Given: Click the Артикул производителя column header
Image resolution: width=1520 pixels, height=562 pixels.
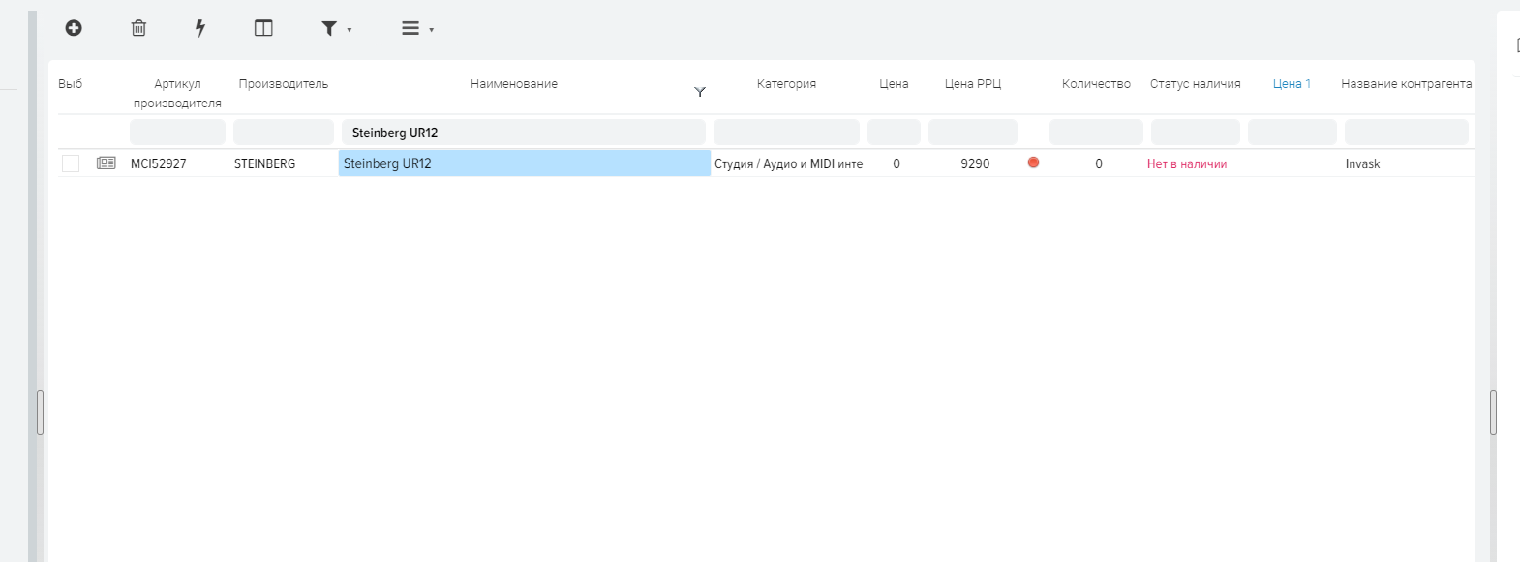Looking at the screenshot, I should point(177,93).
